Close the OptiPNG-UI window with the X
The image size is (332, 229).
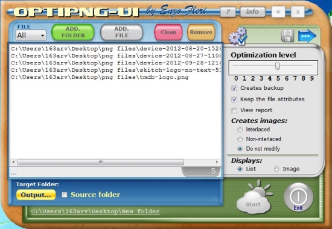click(x=298, y=12)
